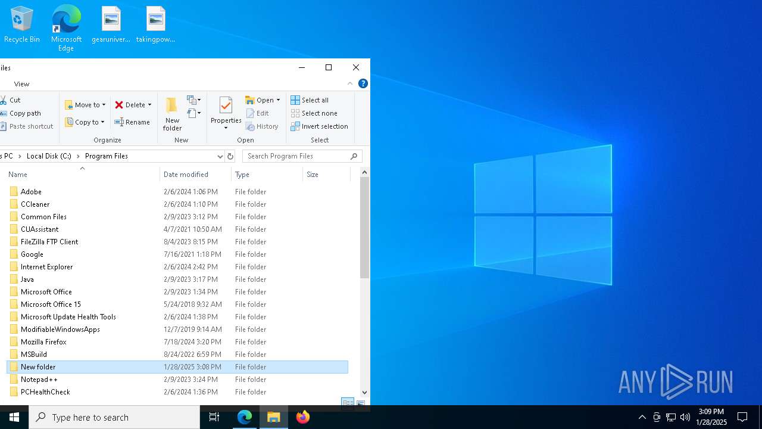This screenshot has width=762, height=429.
Task: Click Copy path in the ribbon
Action: tap(21, 113)
